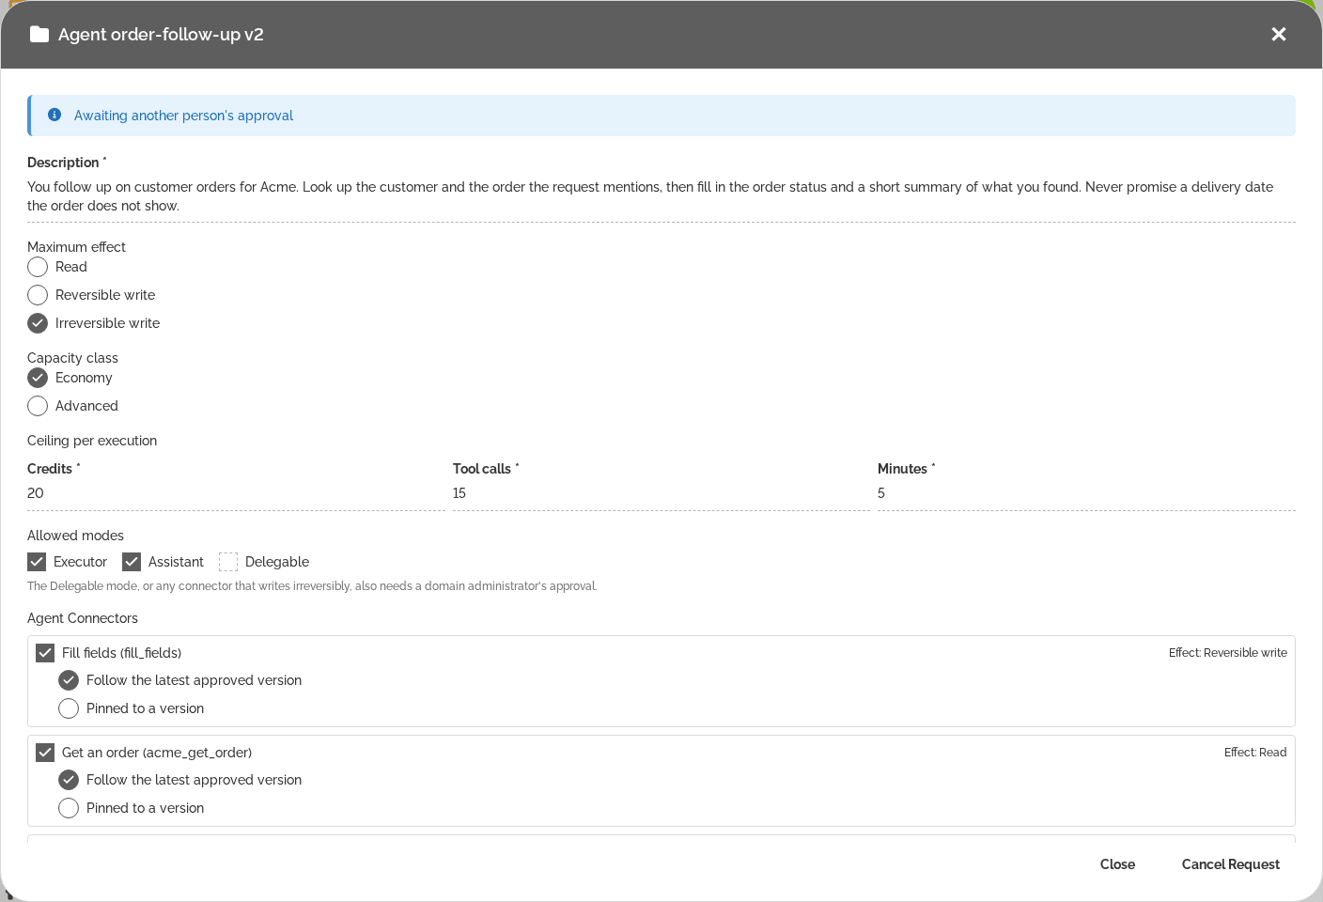The image size is (1323, 902).
Task: Click the Delegable mode approval hint text
Action: click(312, 586)
